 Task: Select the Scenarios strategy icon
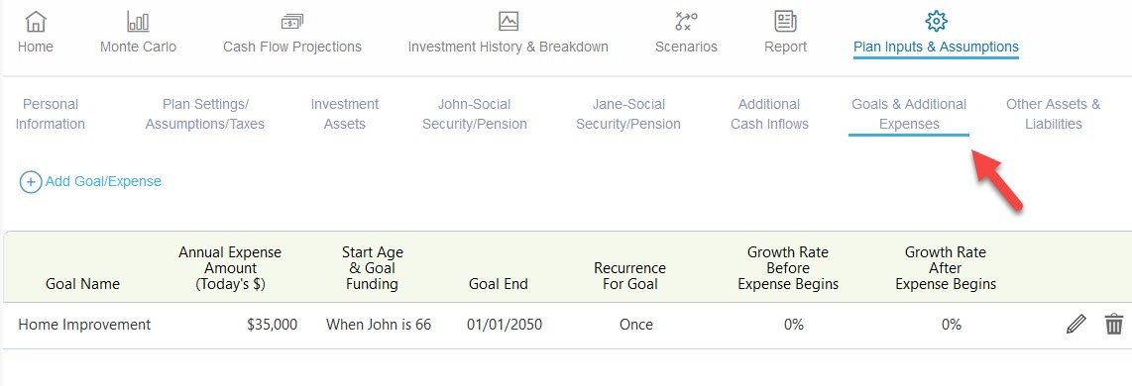tap(686, 21)
